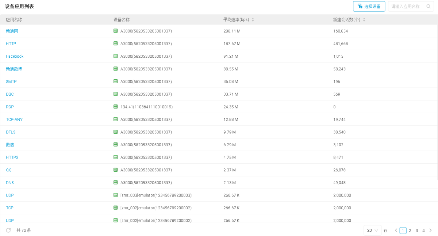Type in the 请输入应用名称 search field
The width and height of the screenshot is (438, 236).
(406, 6)
